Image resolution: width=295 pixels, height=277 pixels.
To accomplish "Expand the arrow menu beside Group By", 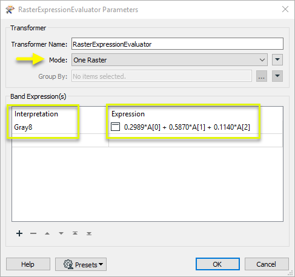I will 277,76.
